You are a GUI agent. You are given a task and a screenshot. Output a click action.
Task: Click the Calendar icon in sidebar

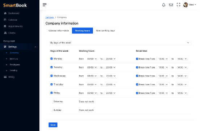(x=5, y=20)
